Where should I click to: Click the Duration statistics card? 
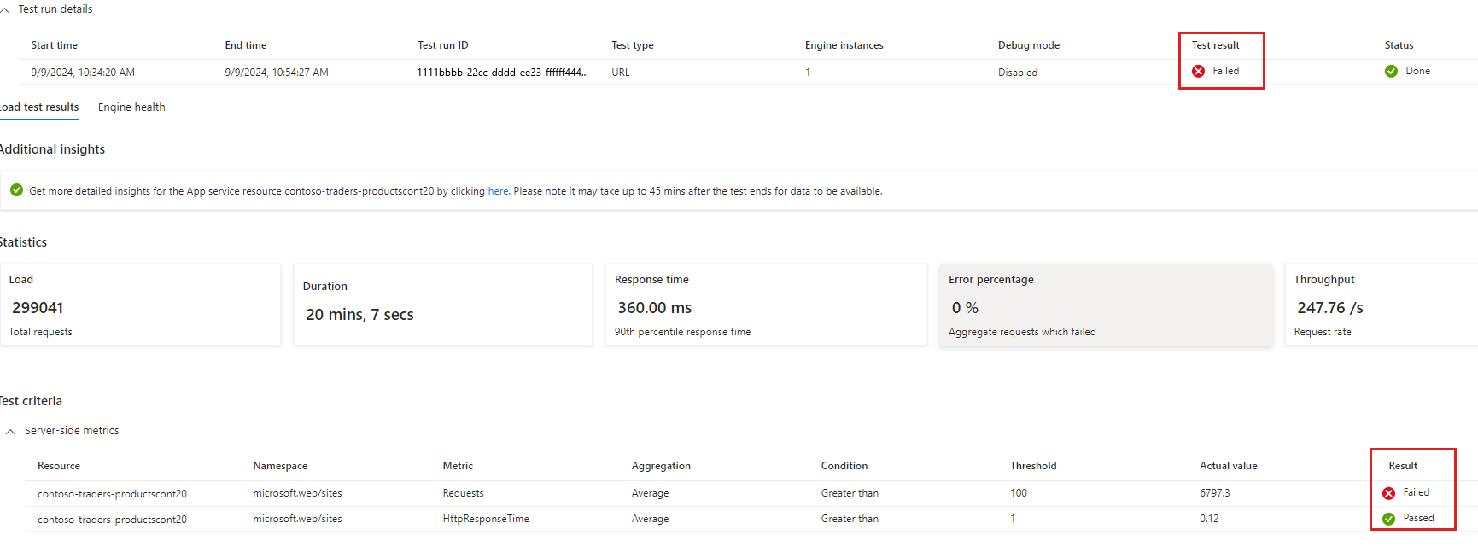442,305
